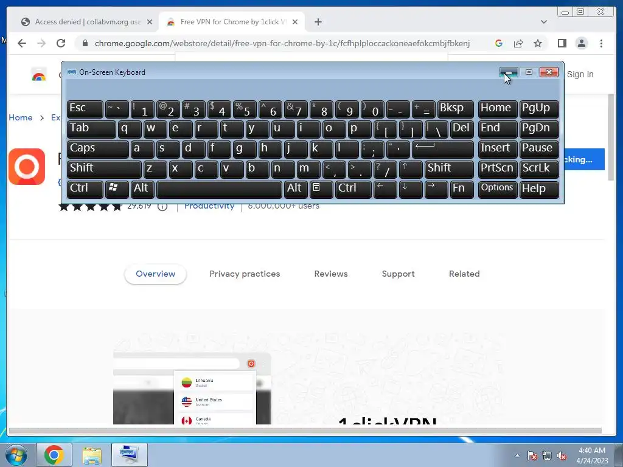Select the Overview tab
This screenshot has height=467, width=623.
point(155,274)
